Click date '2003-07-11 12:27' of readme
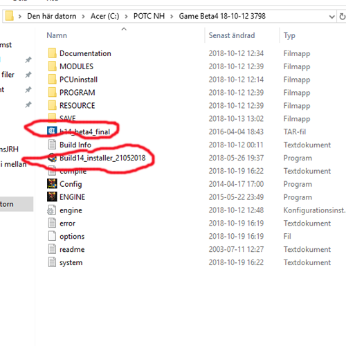 pyautogui.click(x=236, y=249)
